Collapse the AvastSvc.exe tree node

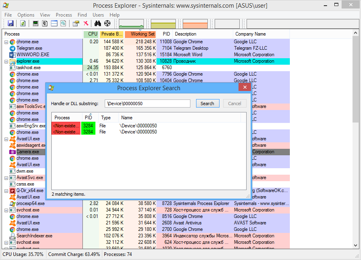point(6,178)
